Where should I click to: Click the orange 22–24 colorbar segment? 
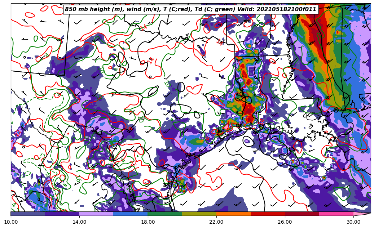point(233,214)
